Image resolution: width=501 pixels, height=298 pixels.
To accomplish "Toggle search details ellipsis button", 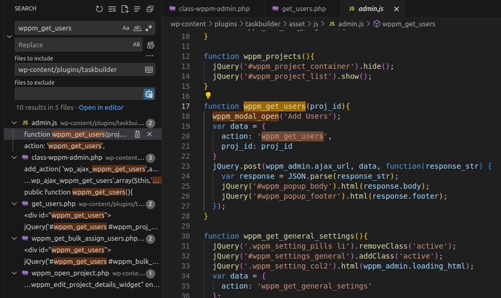I will tap(149, 56).
